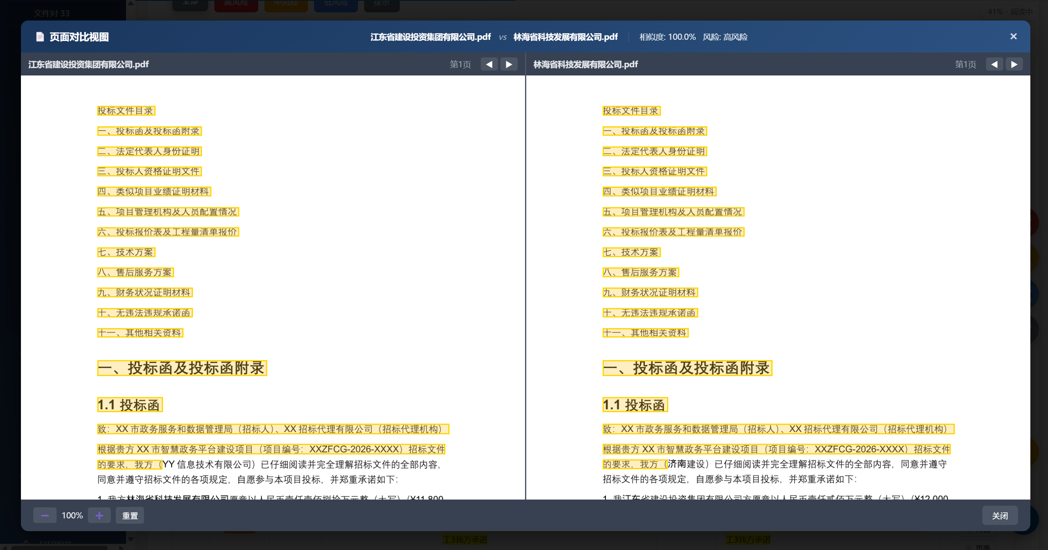Click 第1页 label in the left panel

click(x=460, y=64)
